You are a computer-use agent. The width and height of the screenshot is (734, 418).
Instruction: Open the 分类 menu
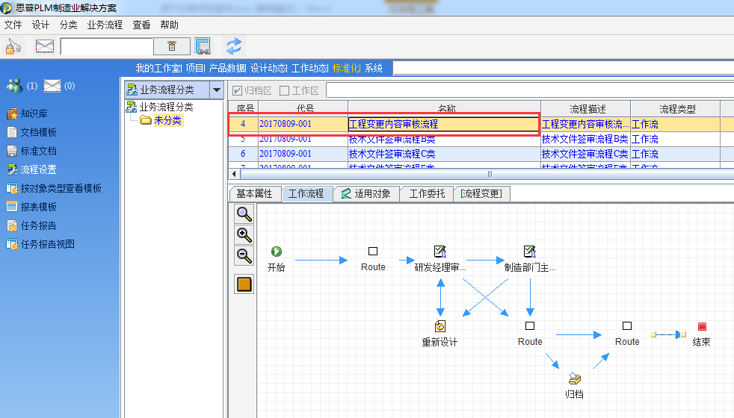[x=68, y=25]
